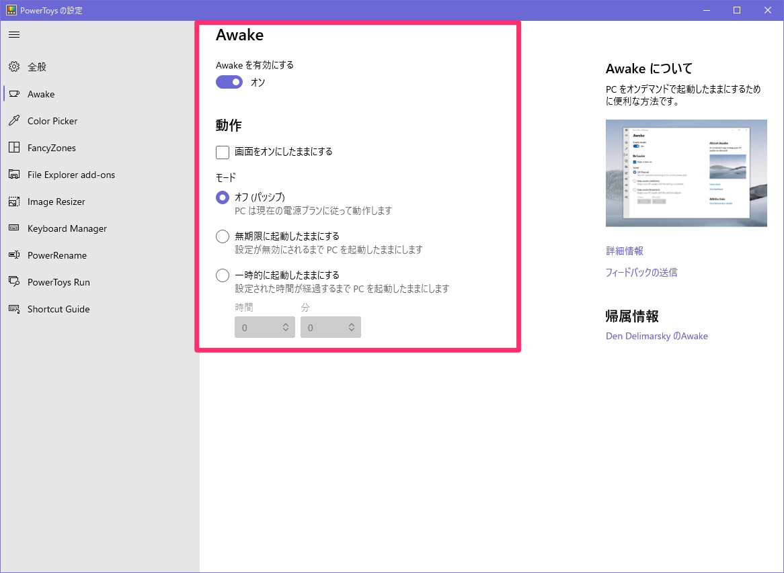Select 無期限に起動したままにする radio button
Image resolution: width=784 pixels, height=573 pixels.
click(223, 236)
